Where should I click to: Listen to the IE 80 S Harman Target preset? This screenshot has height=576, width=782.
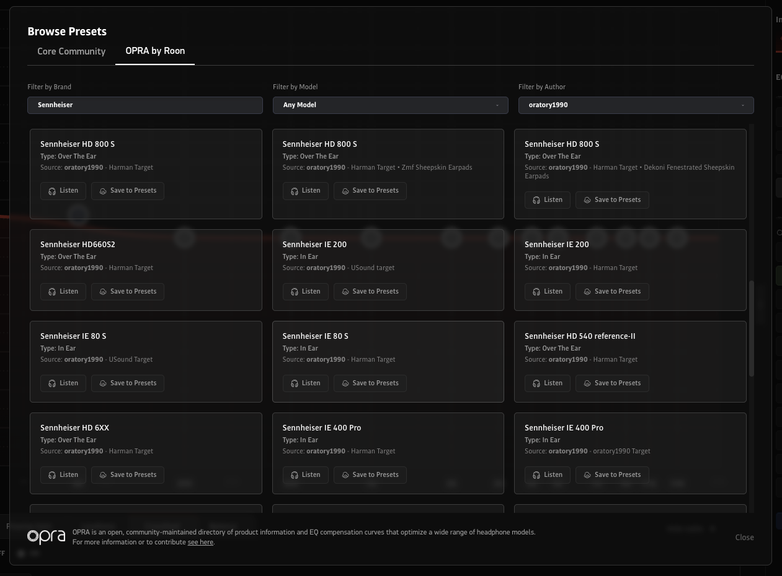tap(305, 383)
